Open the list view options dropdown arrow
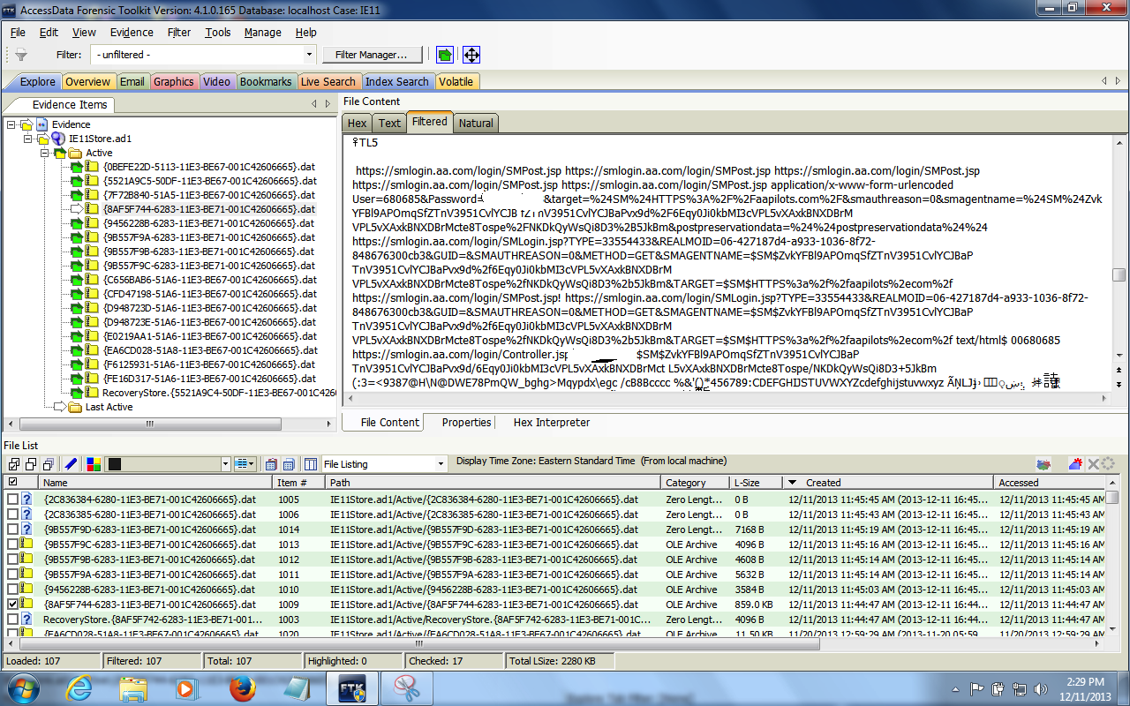1130x706 pixels. click(x=252, y=464)
